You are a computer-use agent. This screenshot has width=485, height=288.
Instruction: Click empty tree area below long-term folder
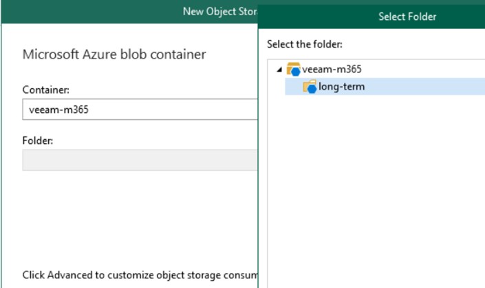coord(375,179)
